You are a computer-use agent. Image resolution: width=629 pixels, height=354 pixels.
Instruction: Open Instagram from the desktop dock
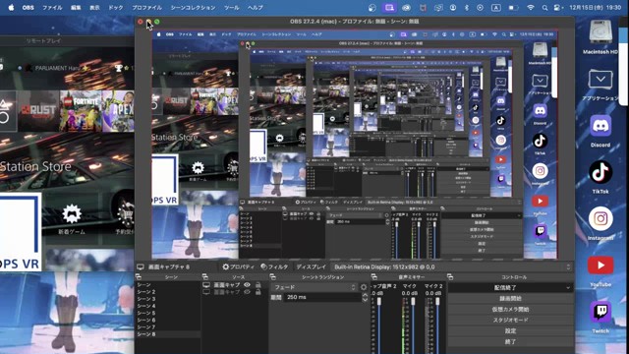point(600,218)
